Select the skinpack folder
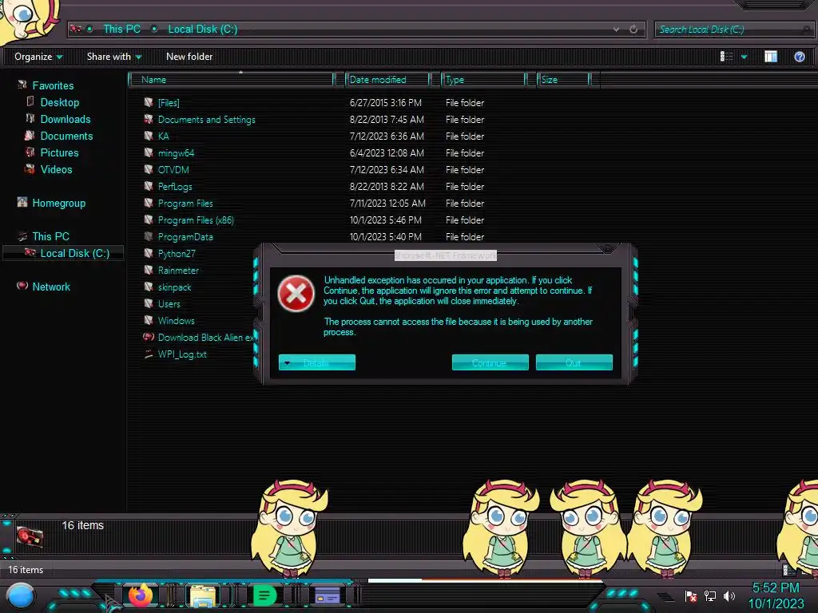The height and width of the screenshot is (613, 818). click(174, 287)
